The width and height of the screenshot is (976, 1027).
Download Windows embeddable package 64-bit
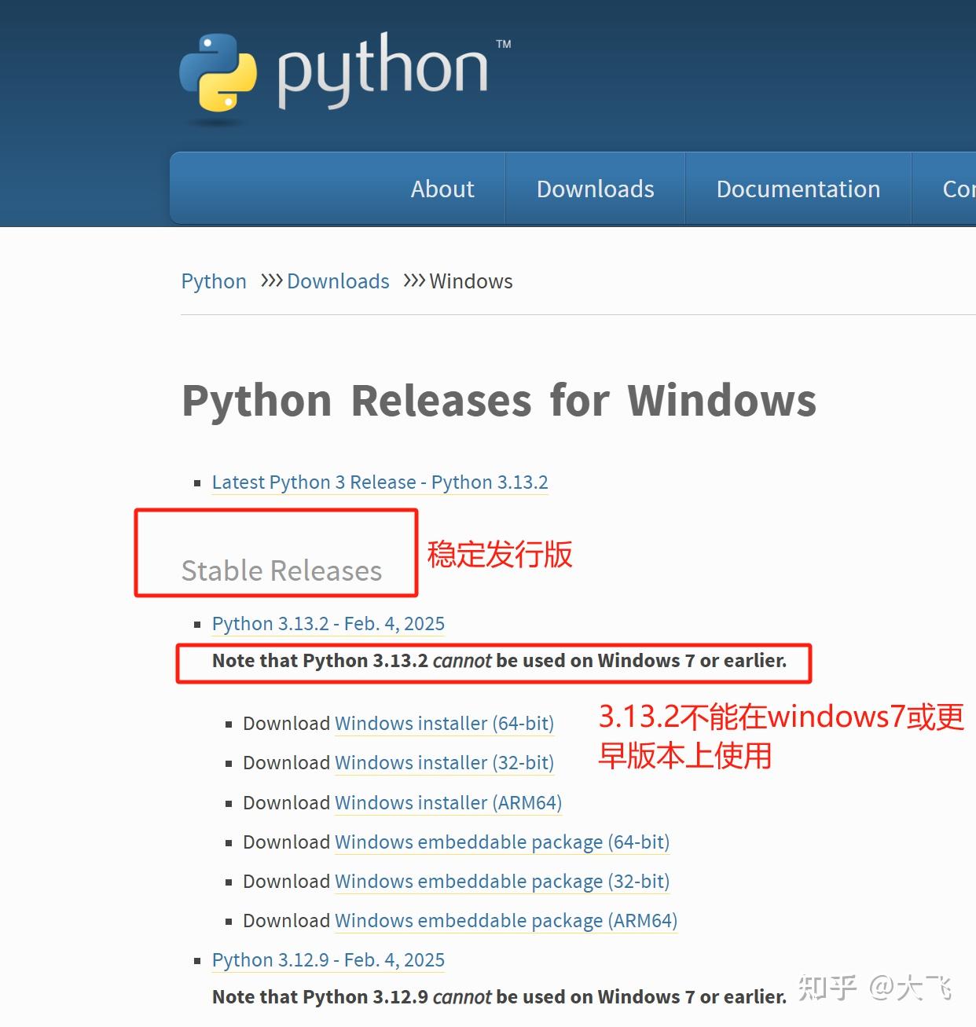[x=501, y=842]
